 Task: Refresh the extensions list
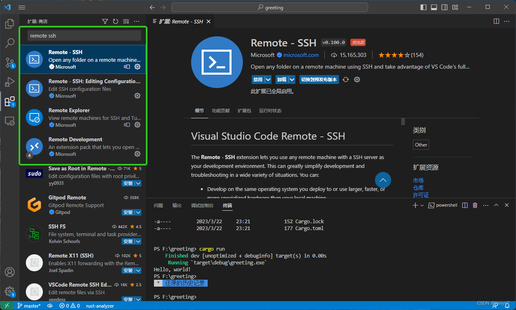pyautogui.click(x=116, y=21)
